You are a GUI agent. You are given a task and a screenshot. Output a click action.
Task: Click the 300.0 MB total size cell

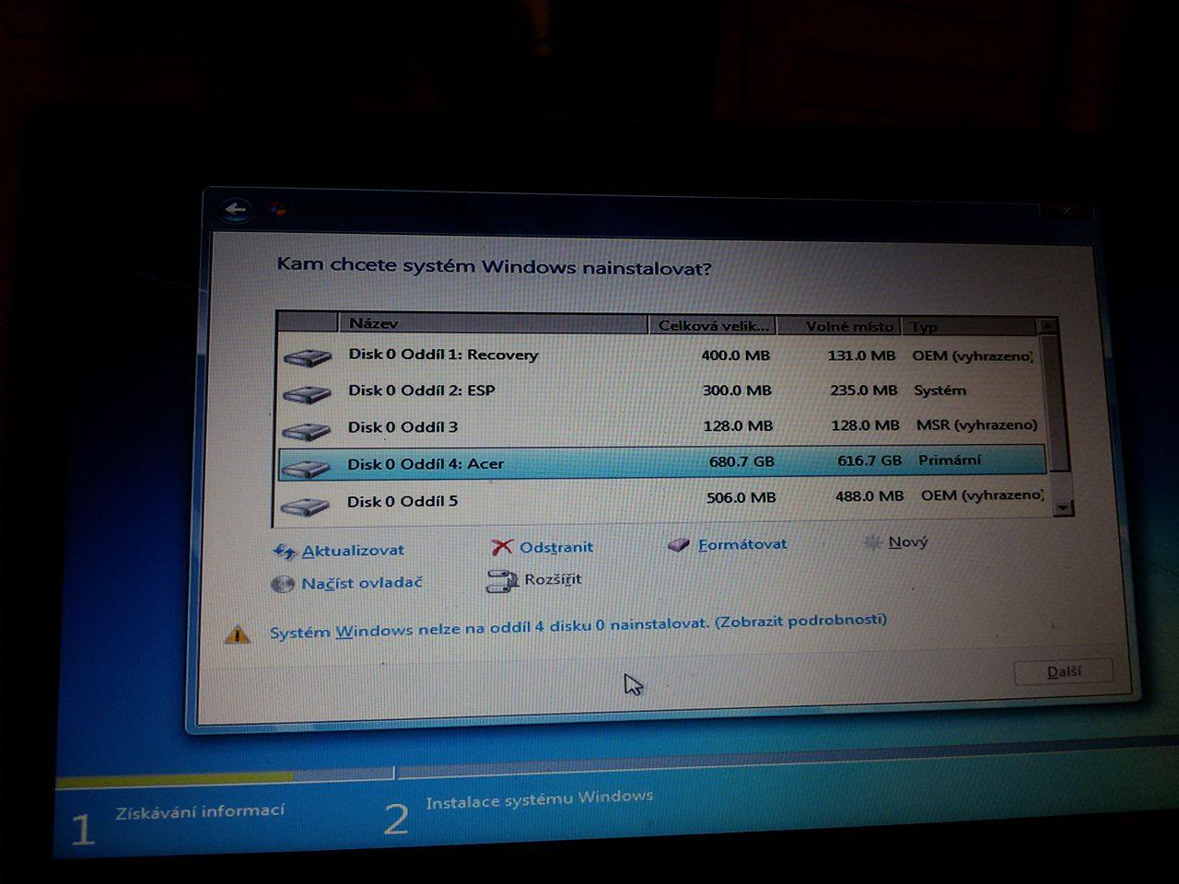(x=737, y=390)
